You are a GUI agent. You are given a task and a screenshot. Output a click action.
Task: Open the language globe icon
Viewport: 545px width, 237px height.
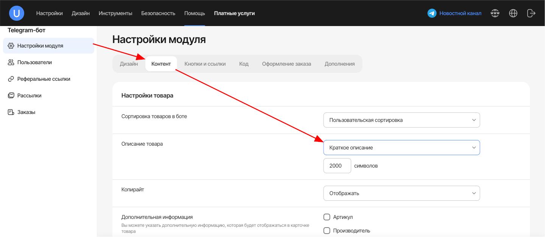(x=513, y=13)
